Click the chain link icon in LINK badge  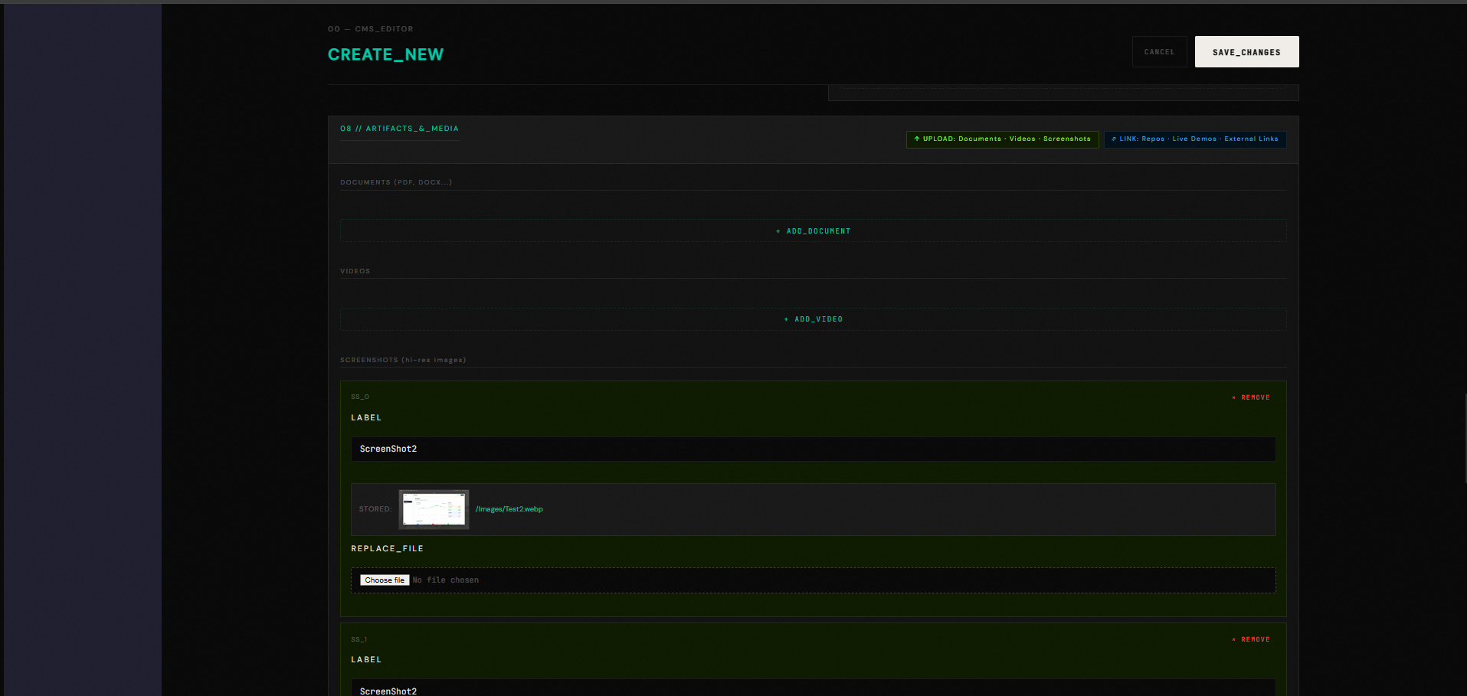pyautogui.click(x=1114, y=139)
